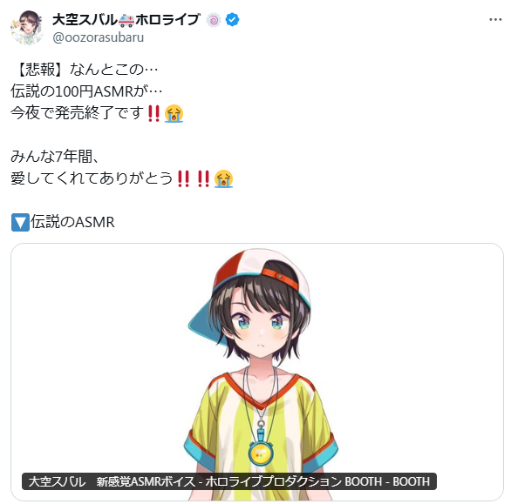This screenshot has width=511, height=504.
Task: Click the 【悲報】なんとこの text line
Action: (x=84, y=70)
